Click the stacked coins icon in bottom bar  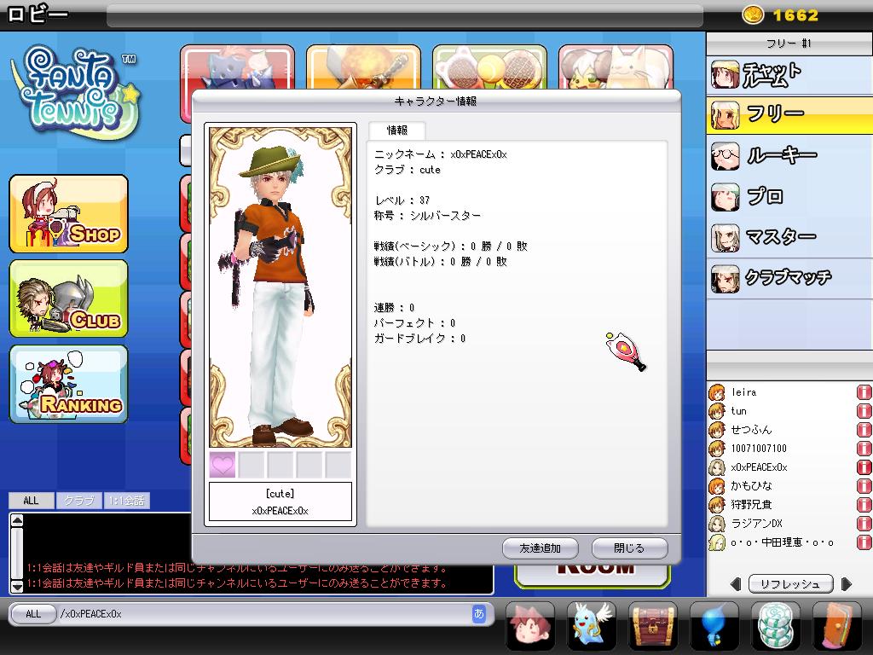tap(775, 627)
